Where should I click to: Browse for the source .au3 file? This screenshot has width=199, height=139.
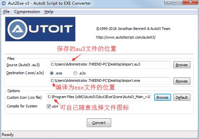point(182,65)
